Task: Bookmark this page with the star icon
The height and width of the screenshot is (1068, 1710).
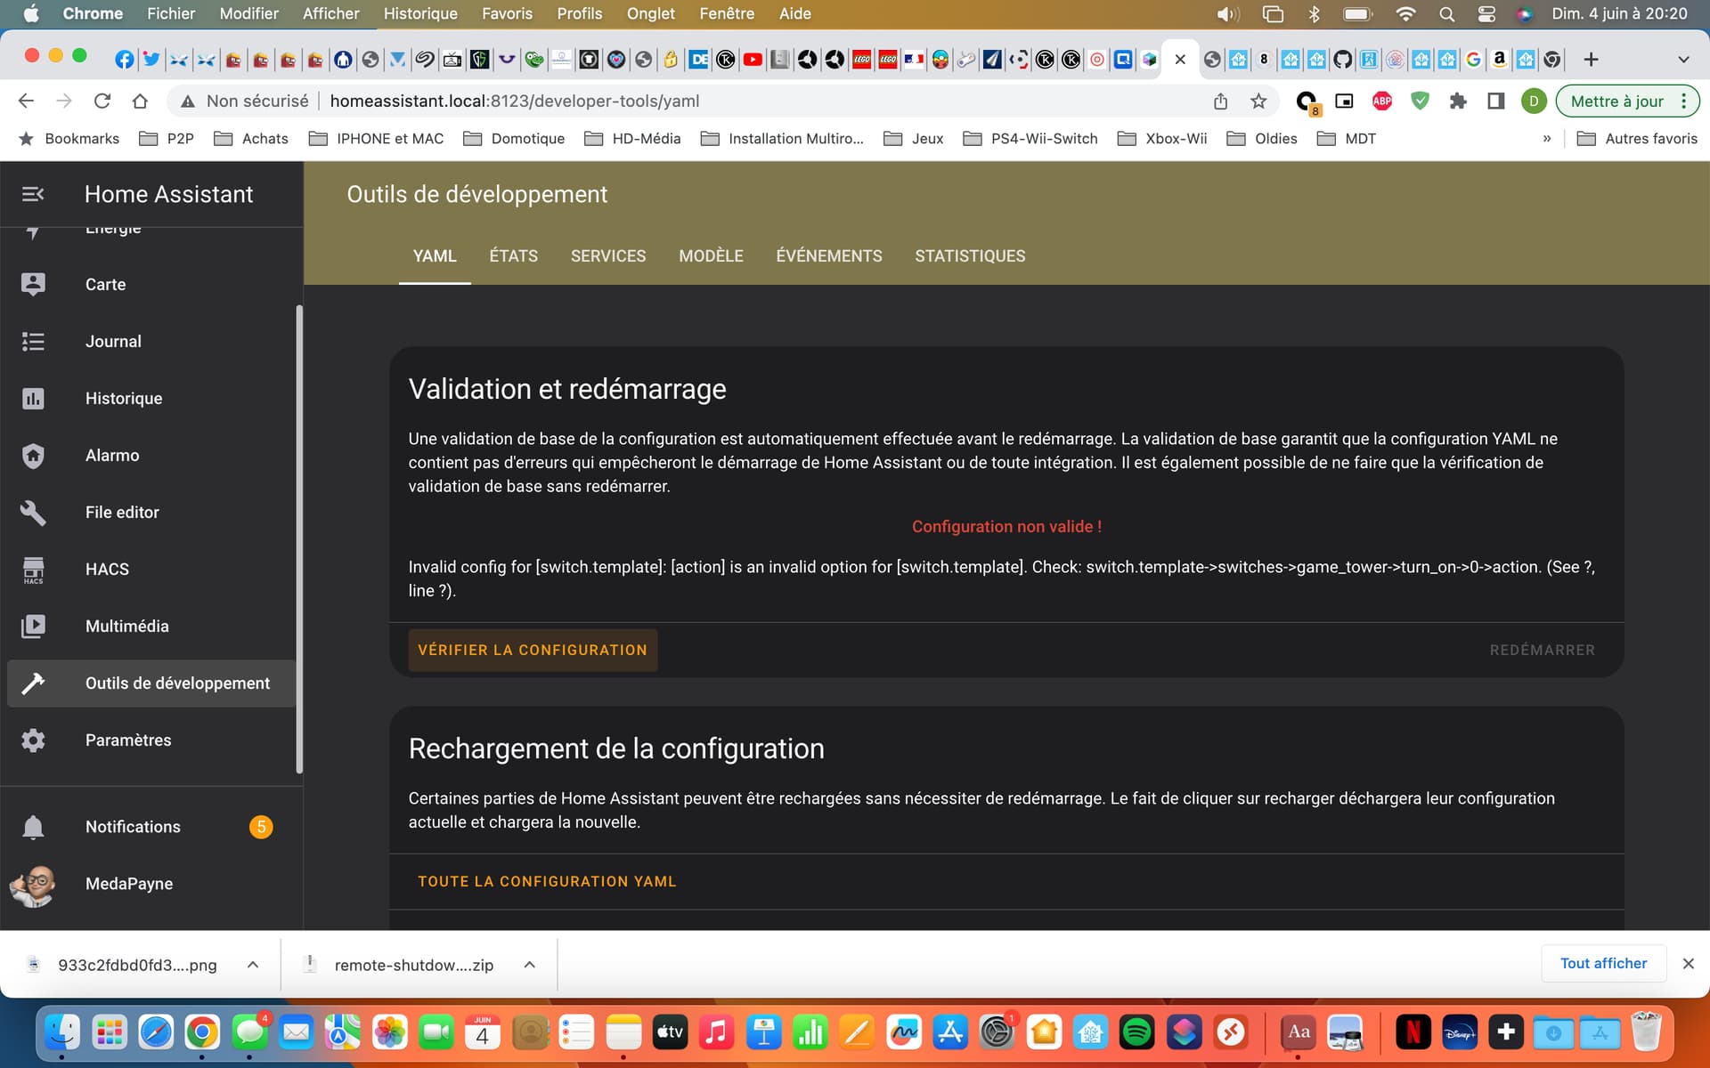Action: [1258, 101]
